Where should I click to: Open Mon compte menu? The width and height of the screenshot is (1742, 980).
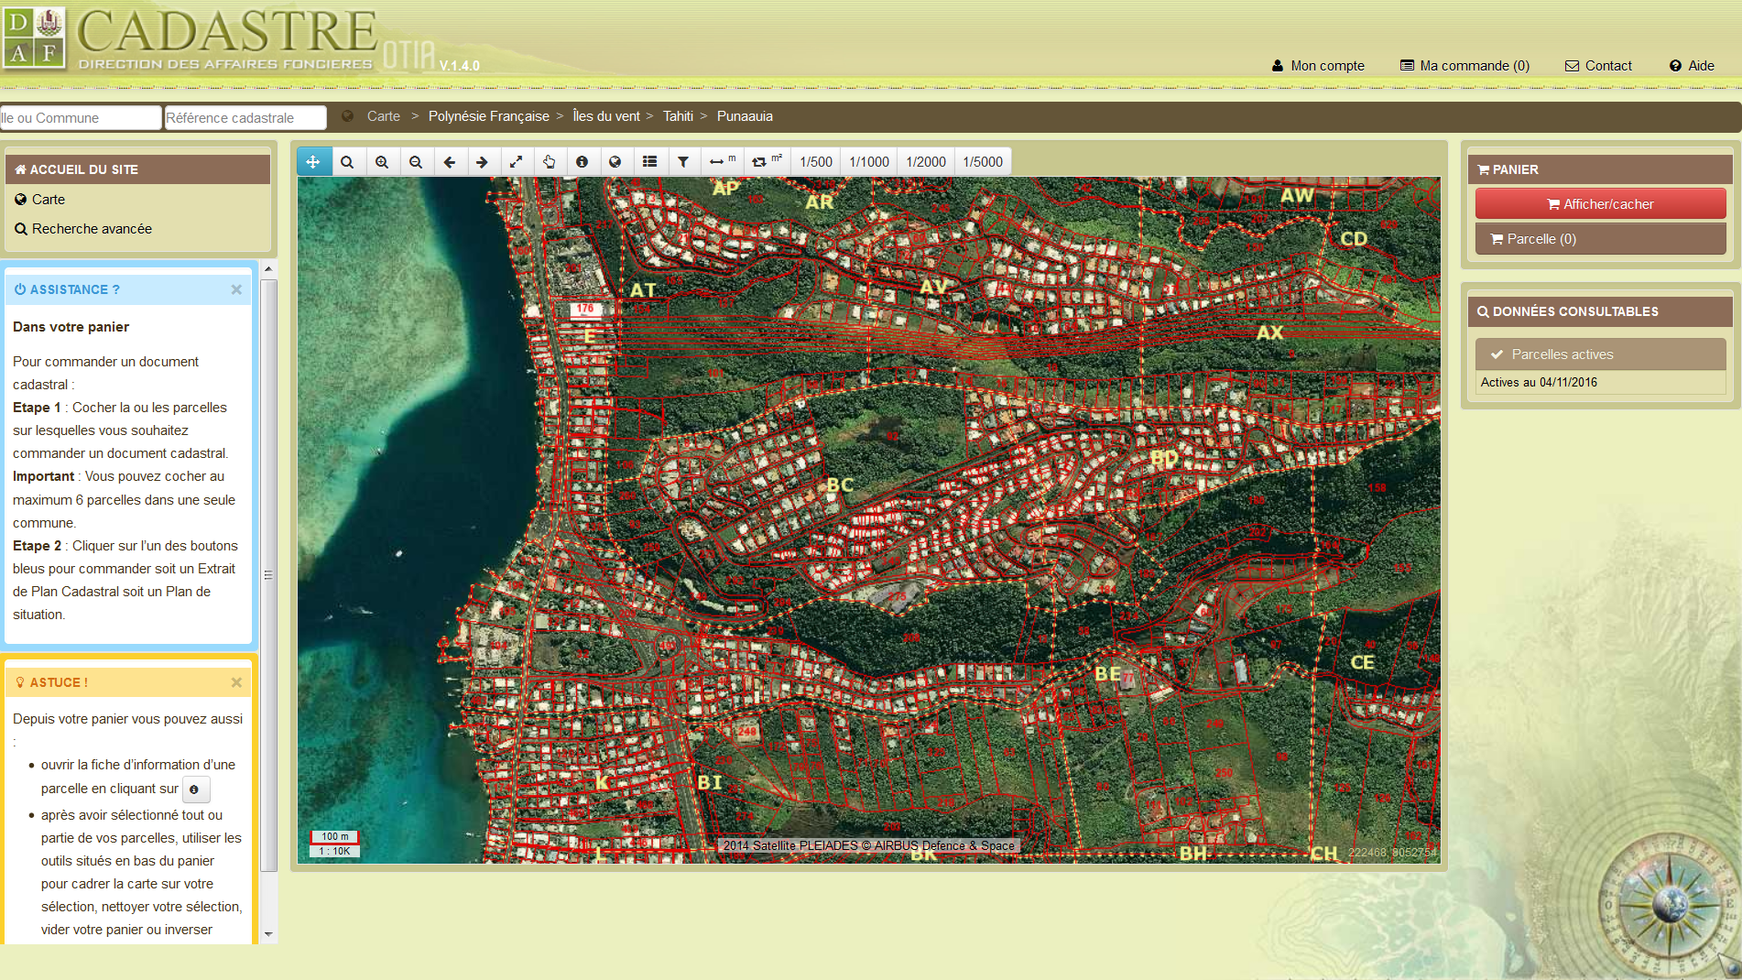coord(1317,66)
